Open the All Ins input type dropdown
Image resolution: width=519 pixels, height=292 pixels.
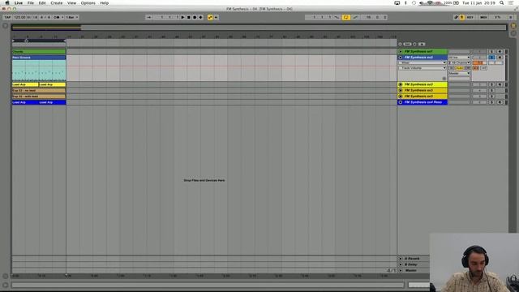click(459, 58)
